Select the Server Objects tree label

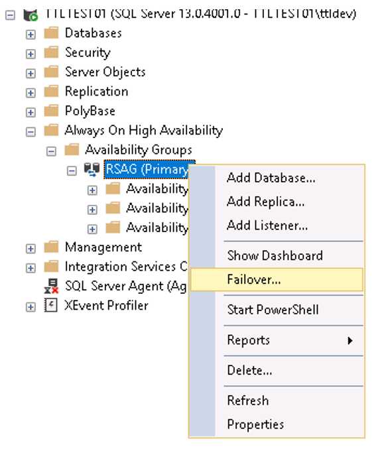point(105,72)
